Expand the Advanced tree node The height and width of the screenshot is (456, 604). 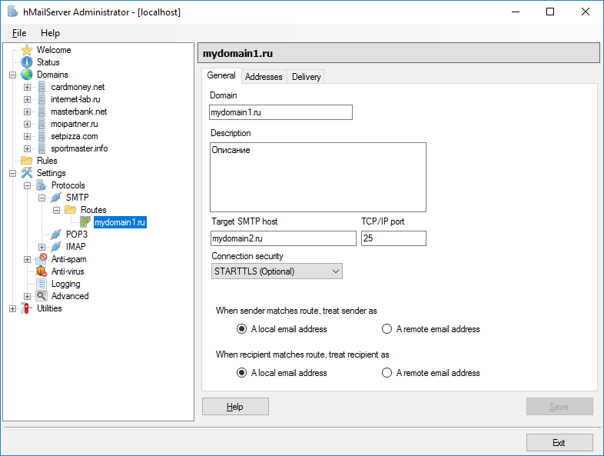[28, 296]
